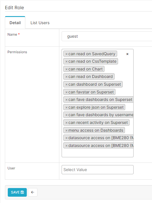Remove the 'can fave dashboards on Superset' tag

click(x=66, y=100)
